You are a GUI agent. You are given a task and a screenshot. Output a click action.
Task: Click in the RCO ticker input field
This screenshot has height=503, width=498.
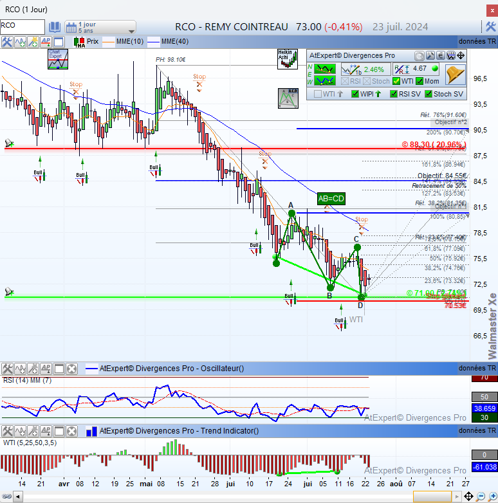tap(23, 26)
